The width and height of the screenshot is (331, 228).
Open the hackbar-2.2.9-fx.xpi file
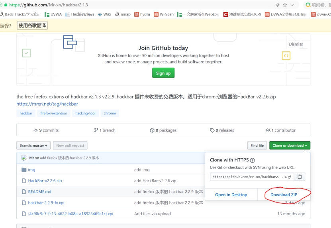[x=46, y=202]
